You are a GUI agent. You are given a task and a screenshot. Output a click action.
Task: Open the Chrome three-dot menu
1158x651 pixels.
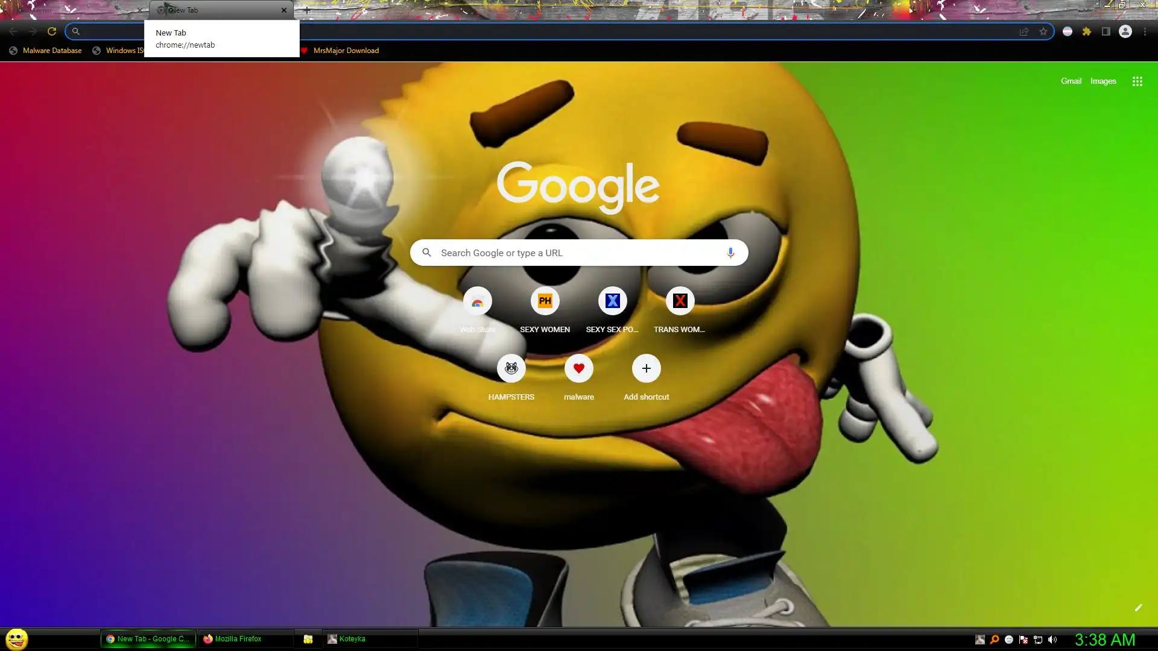point(1145,31)
